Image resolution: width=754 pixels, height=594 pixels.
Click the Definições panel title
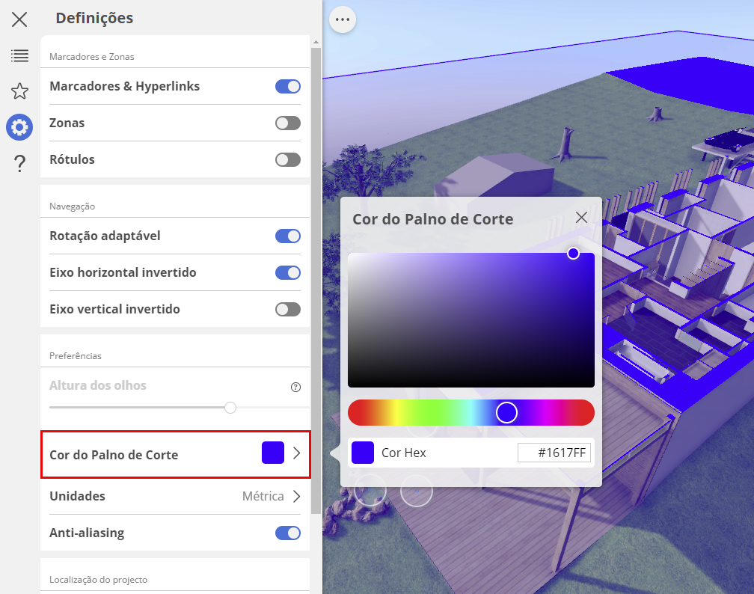tap(94, 18)
